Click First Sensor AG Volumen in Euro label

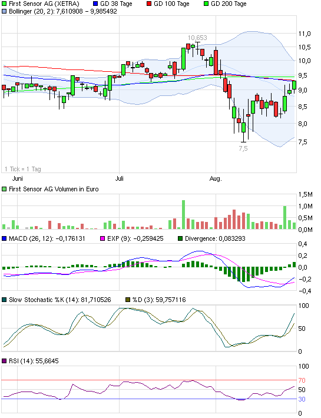[x=54, y=189]
